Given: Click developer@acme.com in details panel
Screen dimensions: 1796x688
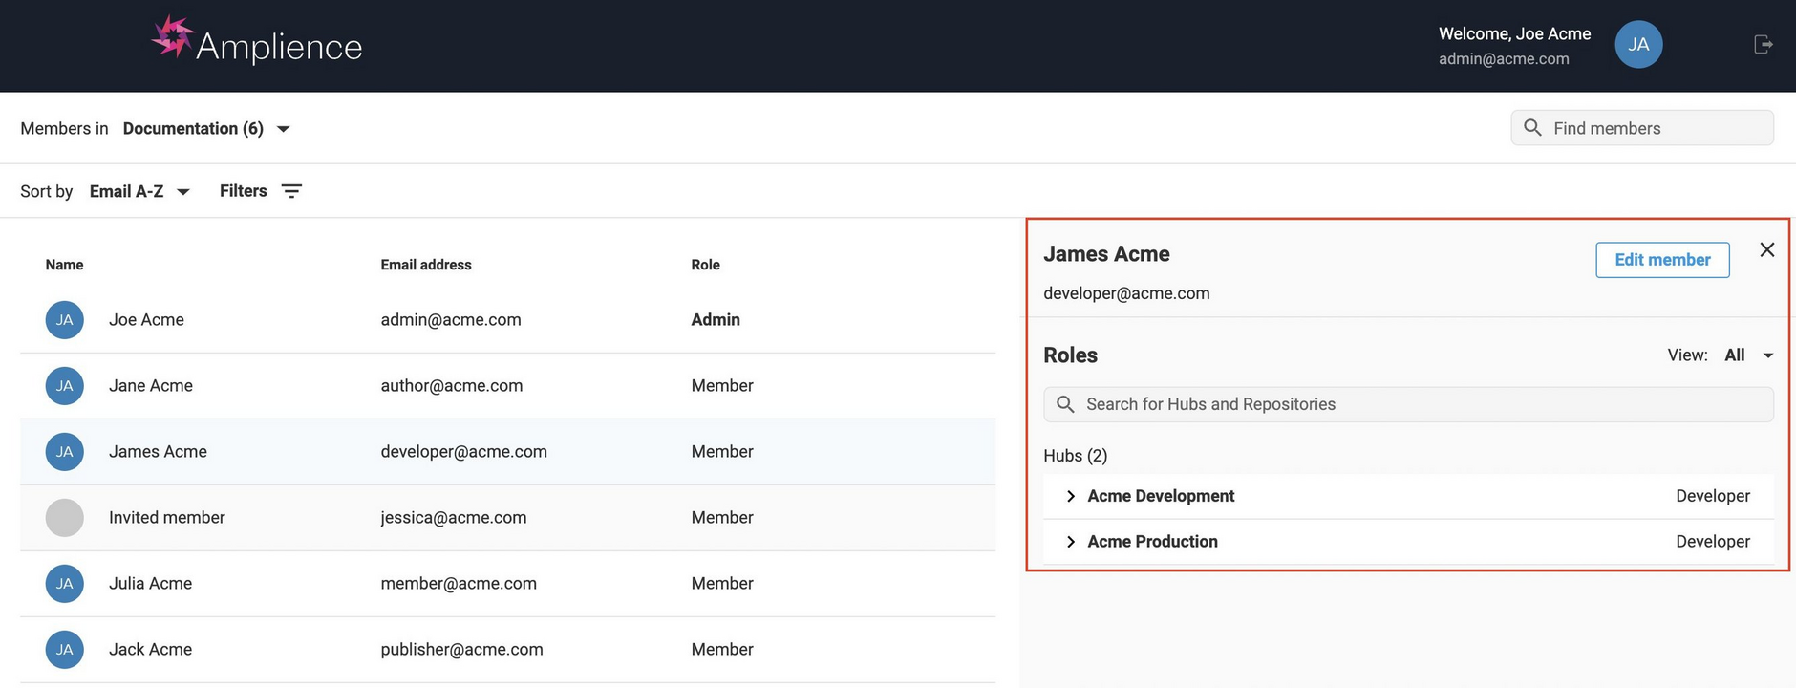Looking at the screenshot, I should (x=1126, y=293).
